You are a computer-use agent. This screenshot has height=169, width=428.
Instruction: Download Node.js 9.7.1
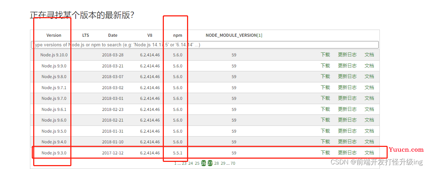point(325,87)
